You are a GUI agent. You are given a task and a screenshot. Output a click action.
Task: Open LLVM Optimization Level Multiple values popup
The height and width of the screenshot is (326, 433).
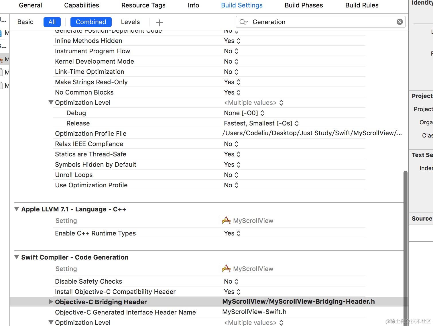pos(254,103)
